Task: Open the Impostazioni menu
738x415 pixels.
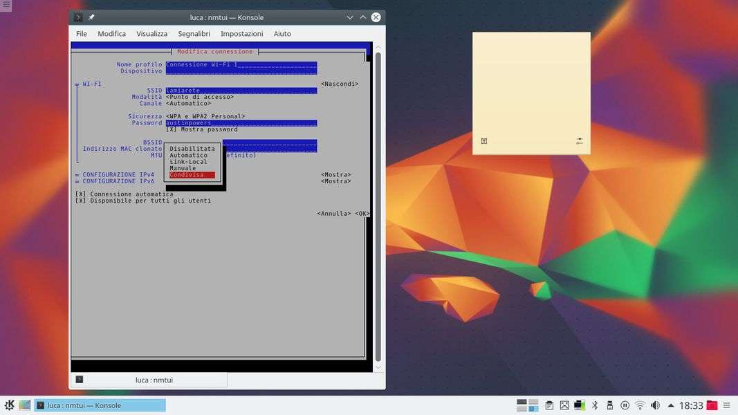Action: point(241,34)
